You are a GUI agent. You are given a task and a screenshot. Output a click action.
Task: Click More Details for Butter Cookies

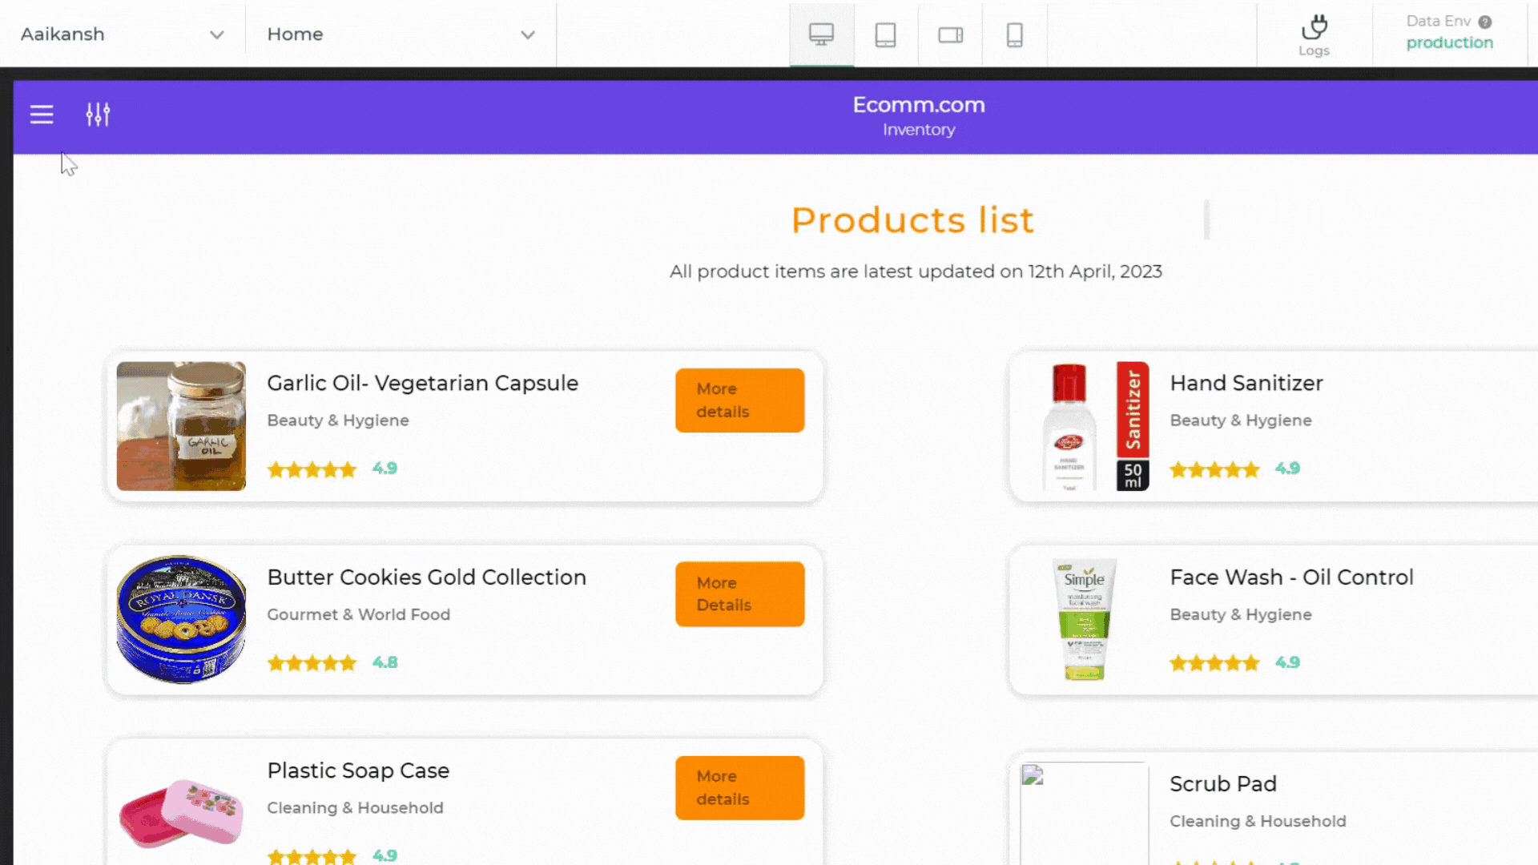click(x=739, y=594)
